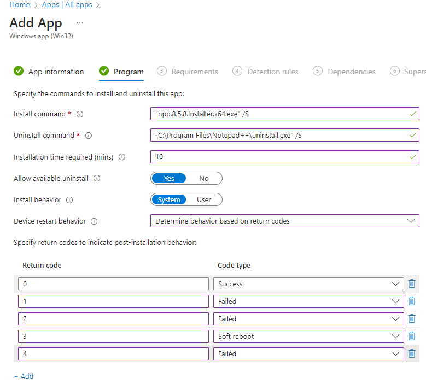
Task: Open info icon beside Device restart behavior
Action: [94, 221]
